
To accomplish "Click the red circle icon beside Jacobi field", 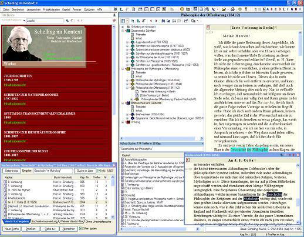I will pos(114,20).
